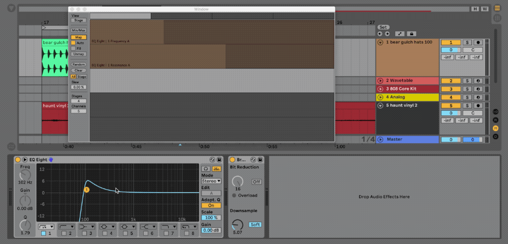Click next locator arrow icon
The image size is (508, 244).
click(387, 34)
